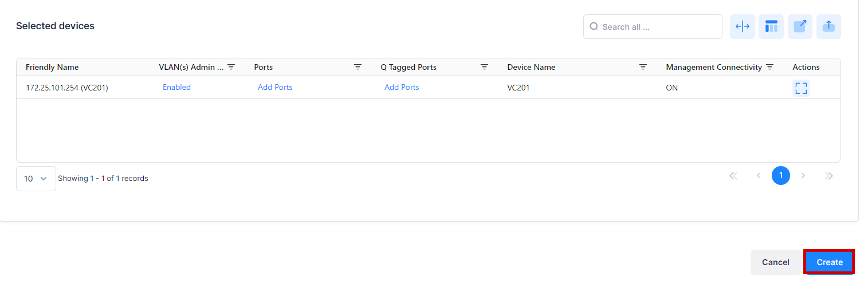Viewport: 864px width, 292px height.
Task: Open the Device Name column filter
Action: (643, 67)
